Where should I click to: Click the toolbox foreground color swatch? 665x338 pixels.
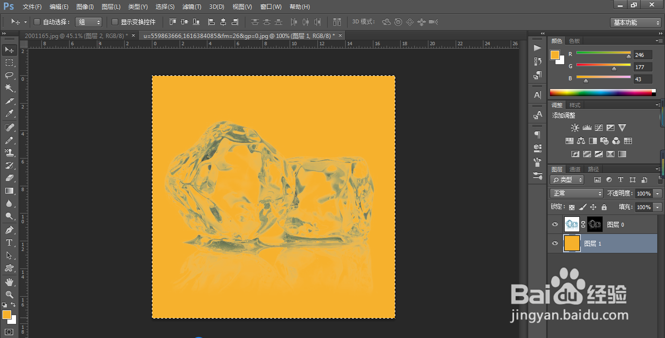click(x=7, y=315)
